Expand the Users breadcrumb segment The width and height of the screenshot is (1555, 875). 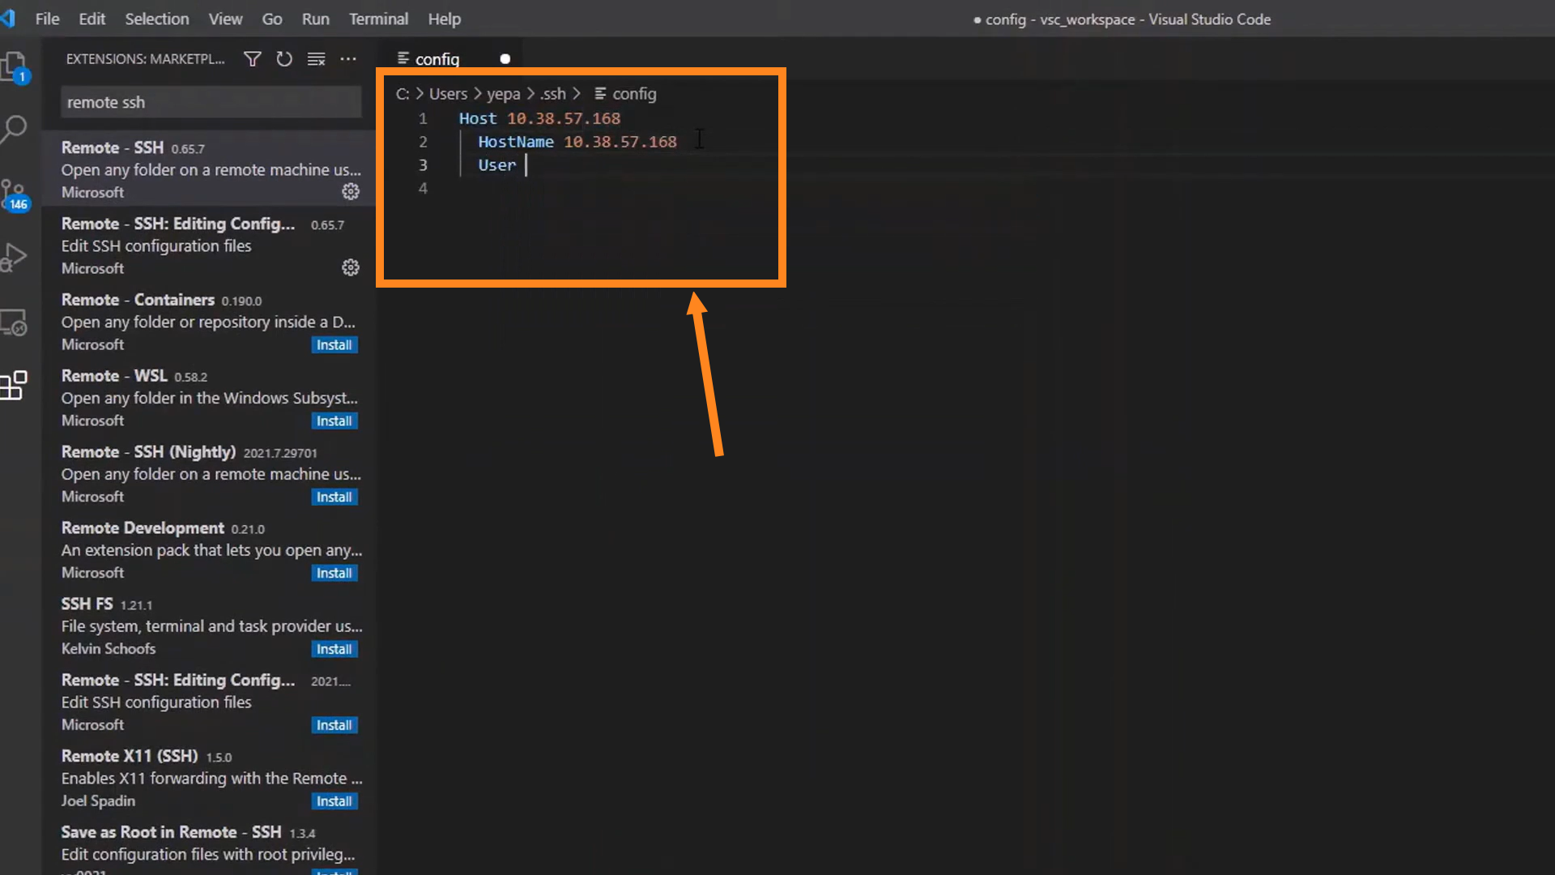tap(448, 94)
